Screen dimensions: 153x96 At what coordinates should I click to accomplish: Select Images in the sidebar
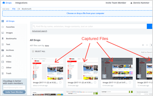(x=9, y=33)
